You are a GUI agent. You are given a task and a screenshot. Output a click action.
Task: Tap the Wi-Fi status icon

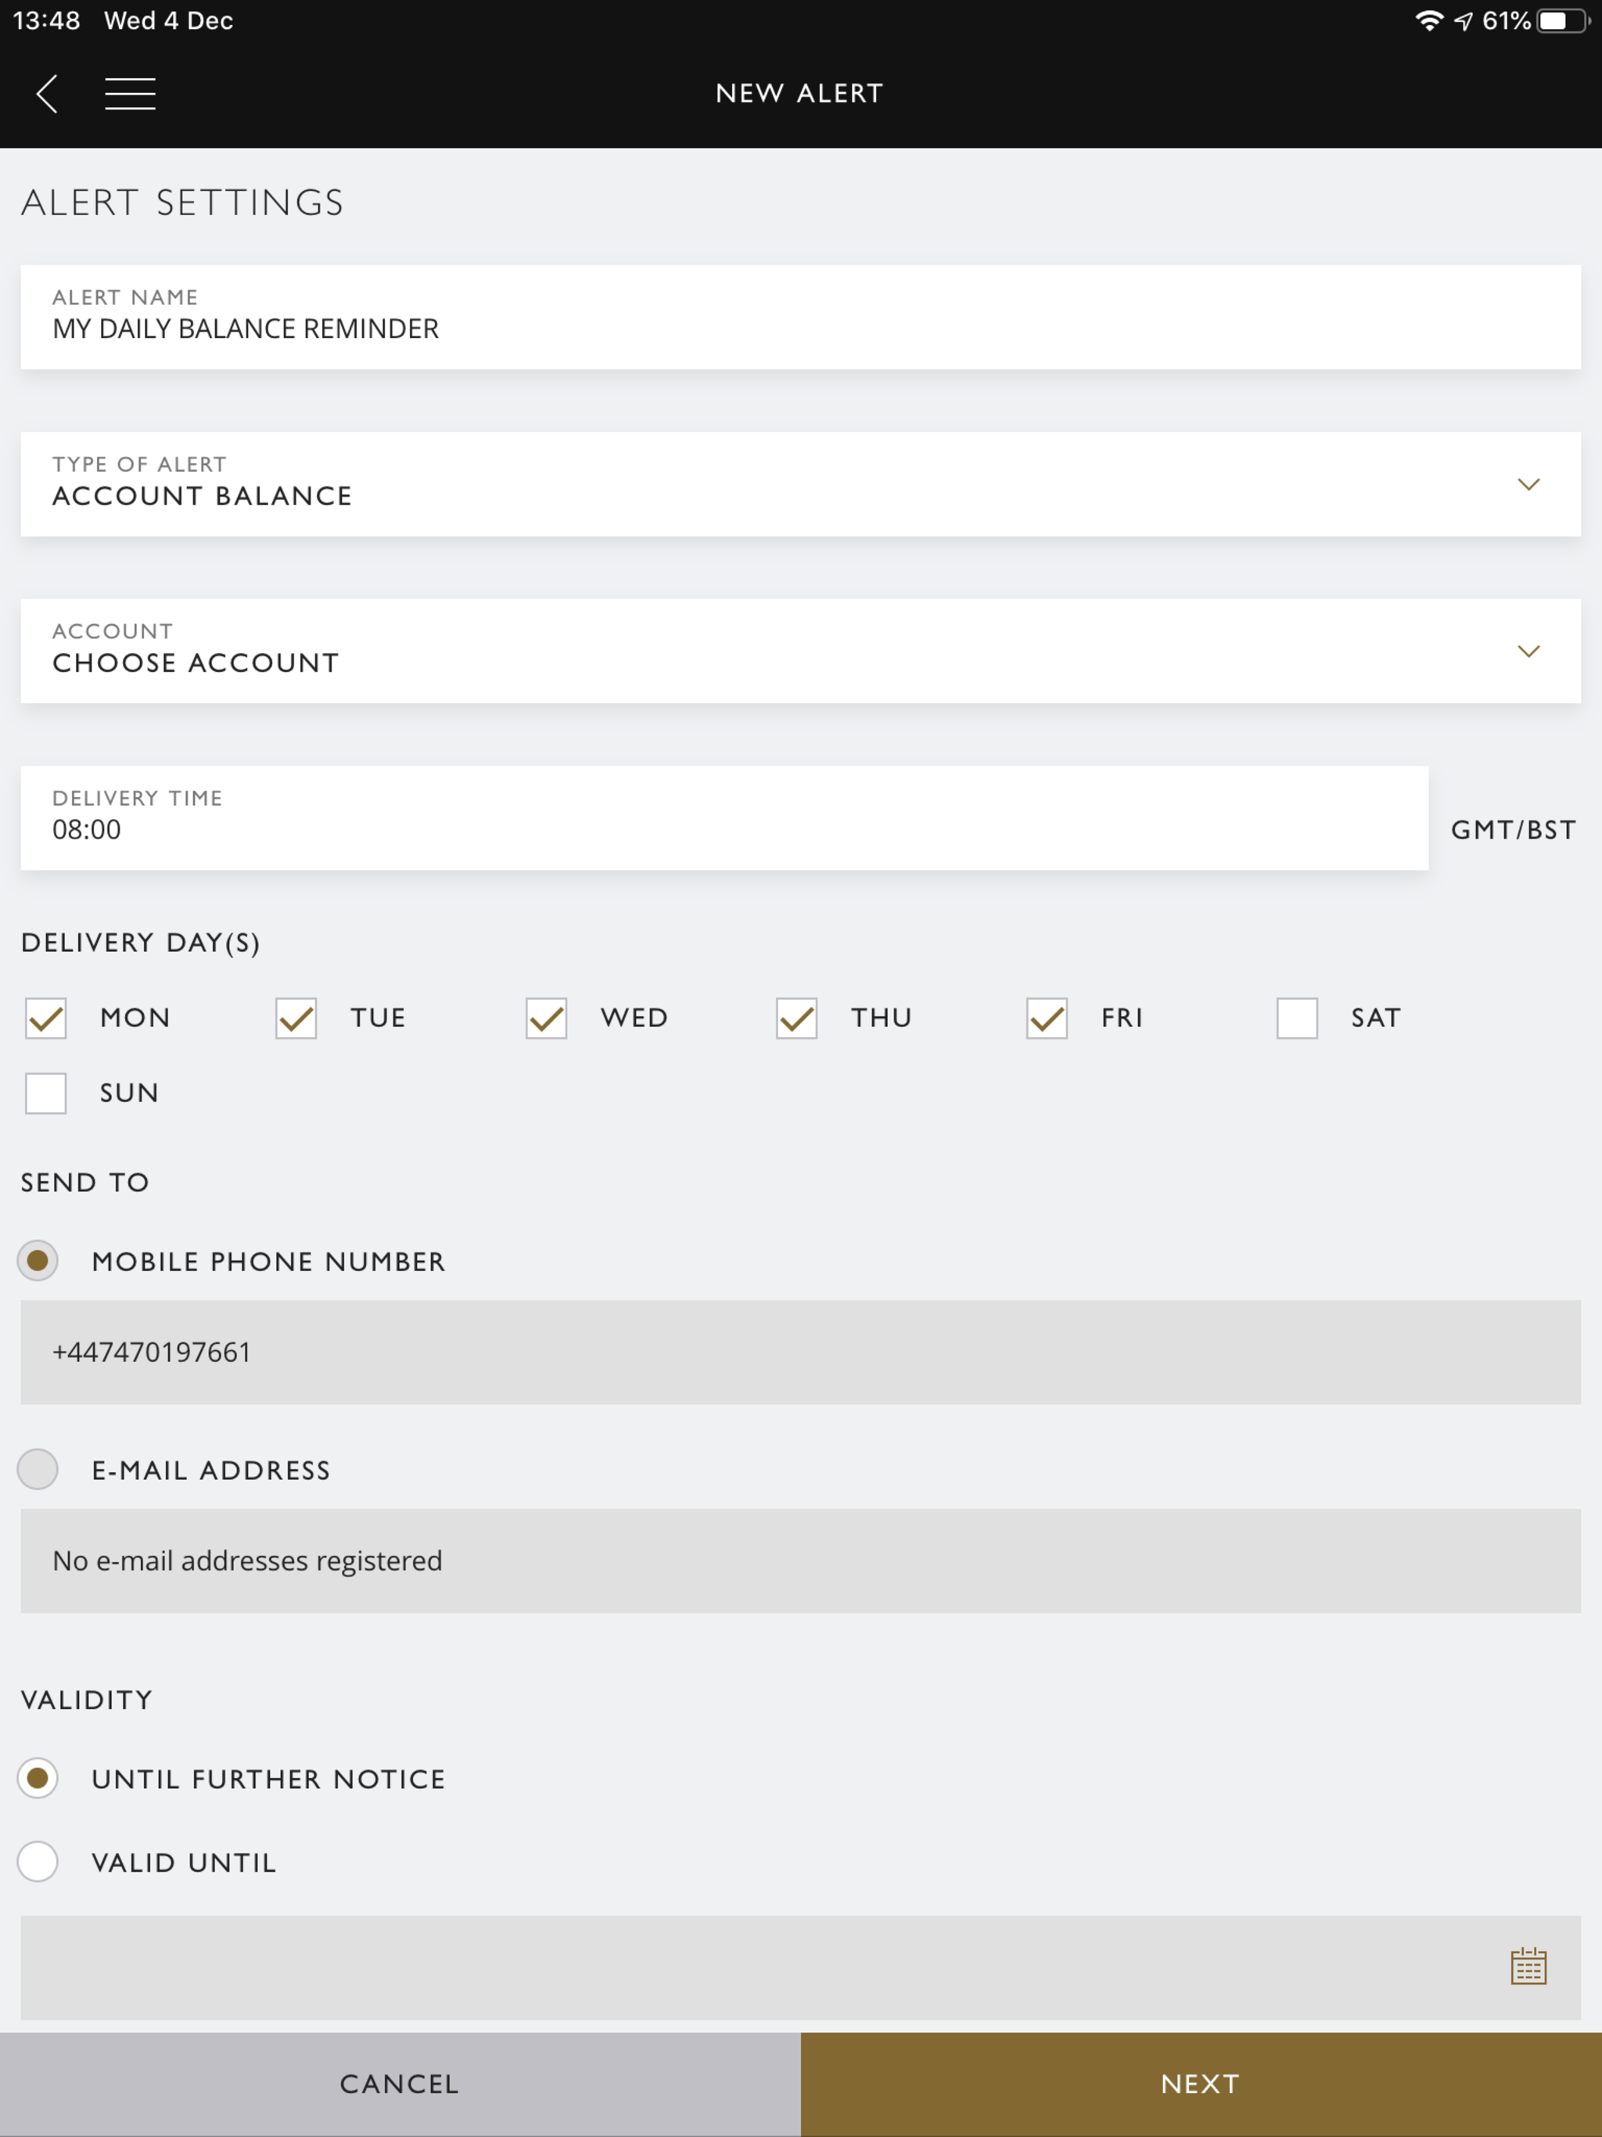tap(1429, 20)
